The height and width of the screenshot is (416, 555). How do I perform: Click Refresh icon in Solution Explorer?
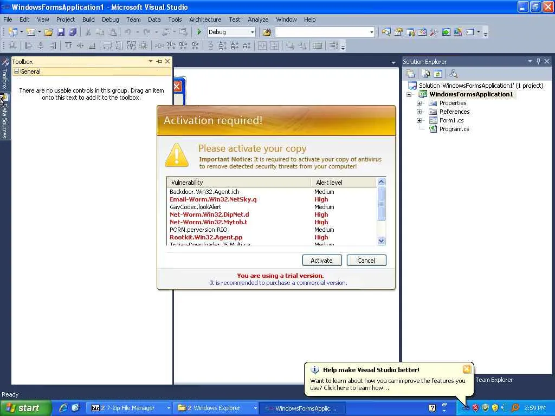pos(438,74)
